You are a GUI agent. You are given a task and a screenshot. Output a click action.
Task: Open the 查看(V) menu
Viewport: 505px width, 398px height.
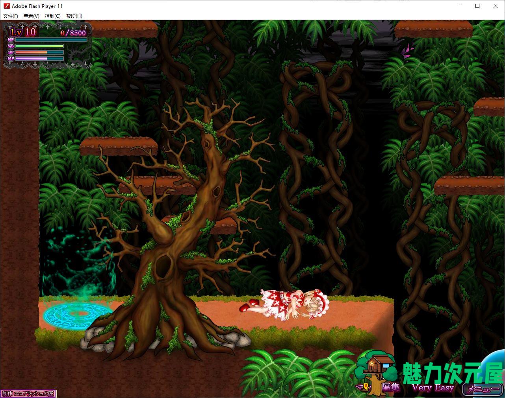tap(32, 16)
